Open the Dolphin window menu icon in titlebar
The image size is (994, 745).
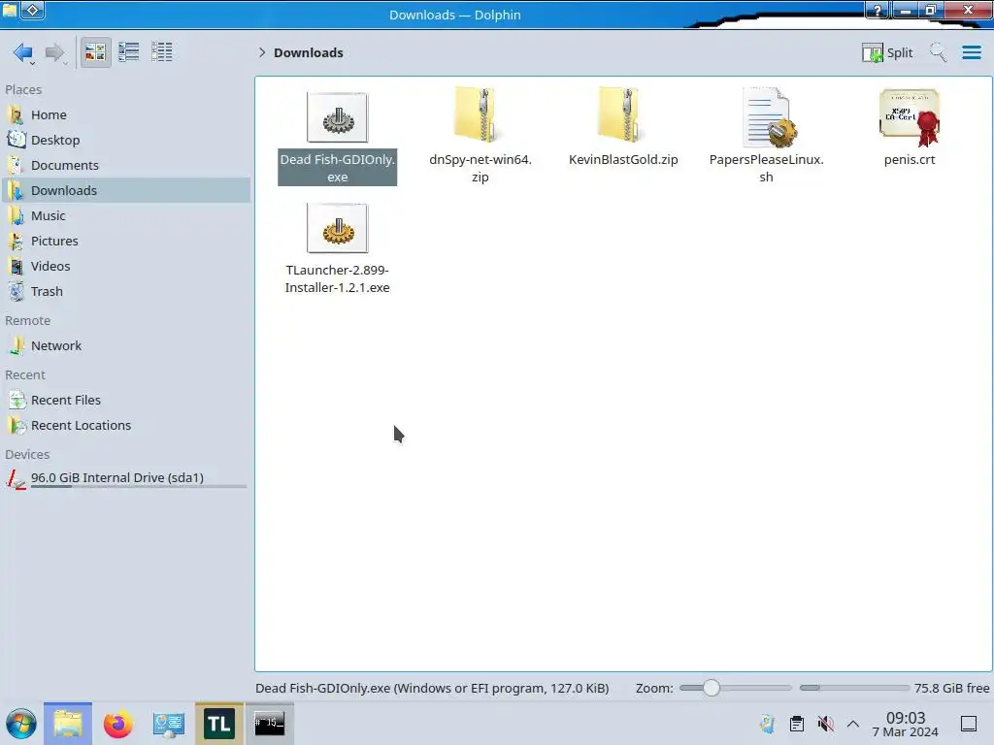coord(9,10)
